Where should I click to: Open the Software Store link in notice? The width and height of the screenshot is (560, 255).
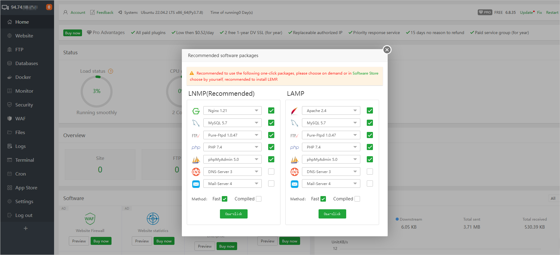[365, 73]
